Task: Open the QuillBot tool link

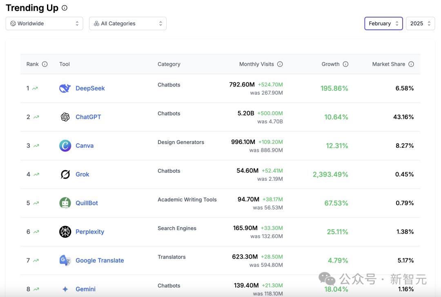Action: click(87, 203)
